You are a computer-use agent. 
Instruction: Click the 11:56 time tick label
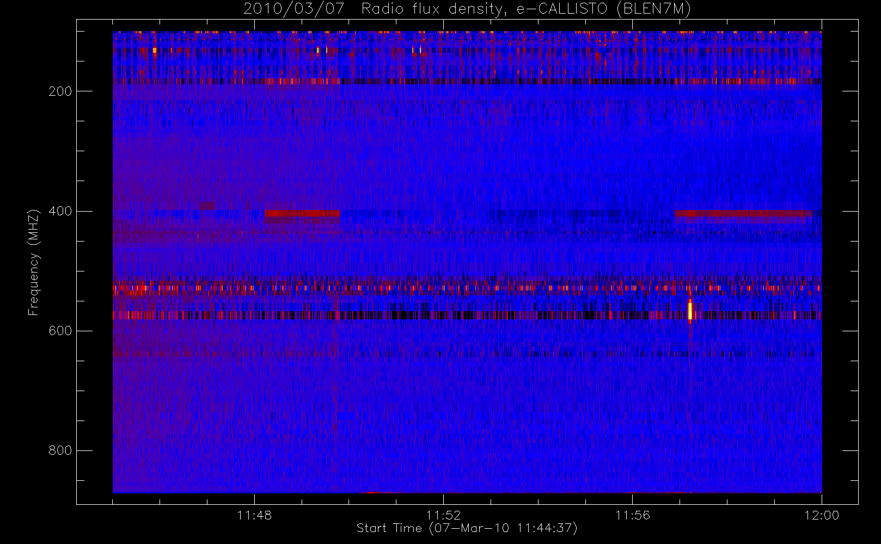(633, 515)
